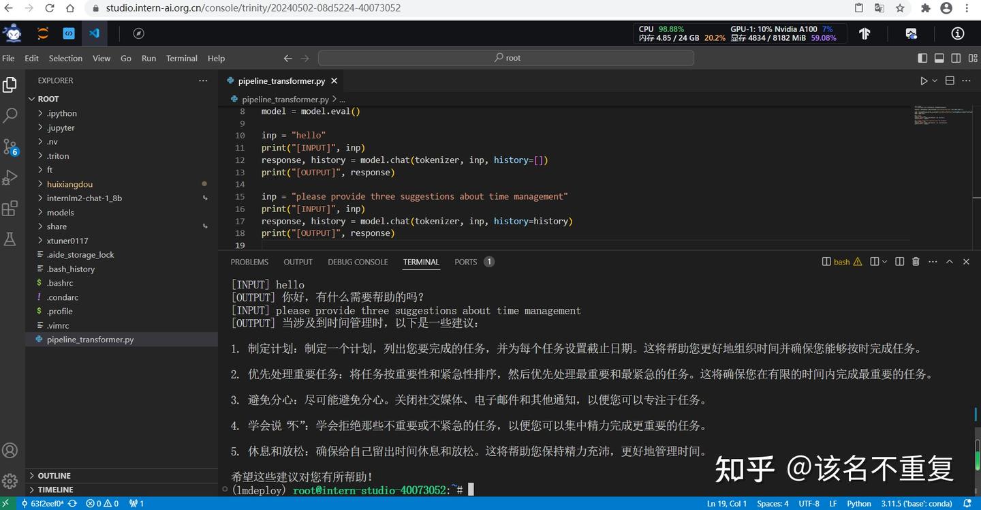Open the Explorer view in activity bar

click(10, 85)
